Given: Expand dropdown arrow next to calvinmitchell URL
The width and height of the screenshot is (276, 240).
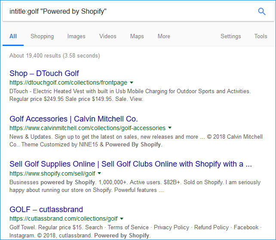Looking at the screenshot, I should pyautogui.click(x=170, y=128).
